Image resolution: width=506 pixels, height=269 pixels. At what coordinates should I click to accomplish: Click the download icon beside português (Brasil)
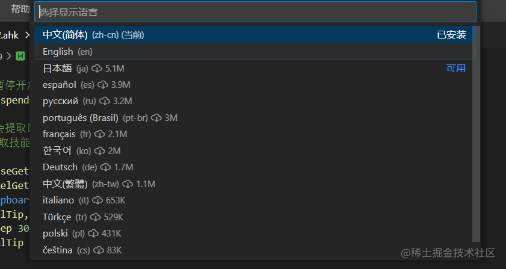(156, 117)
